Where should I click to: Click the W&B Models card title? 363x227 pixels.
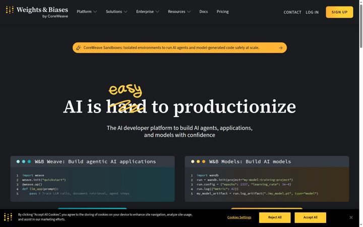coord(250,161)
